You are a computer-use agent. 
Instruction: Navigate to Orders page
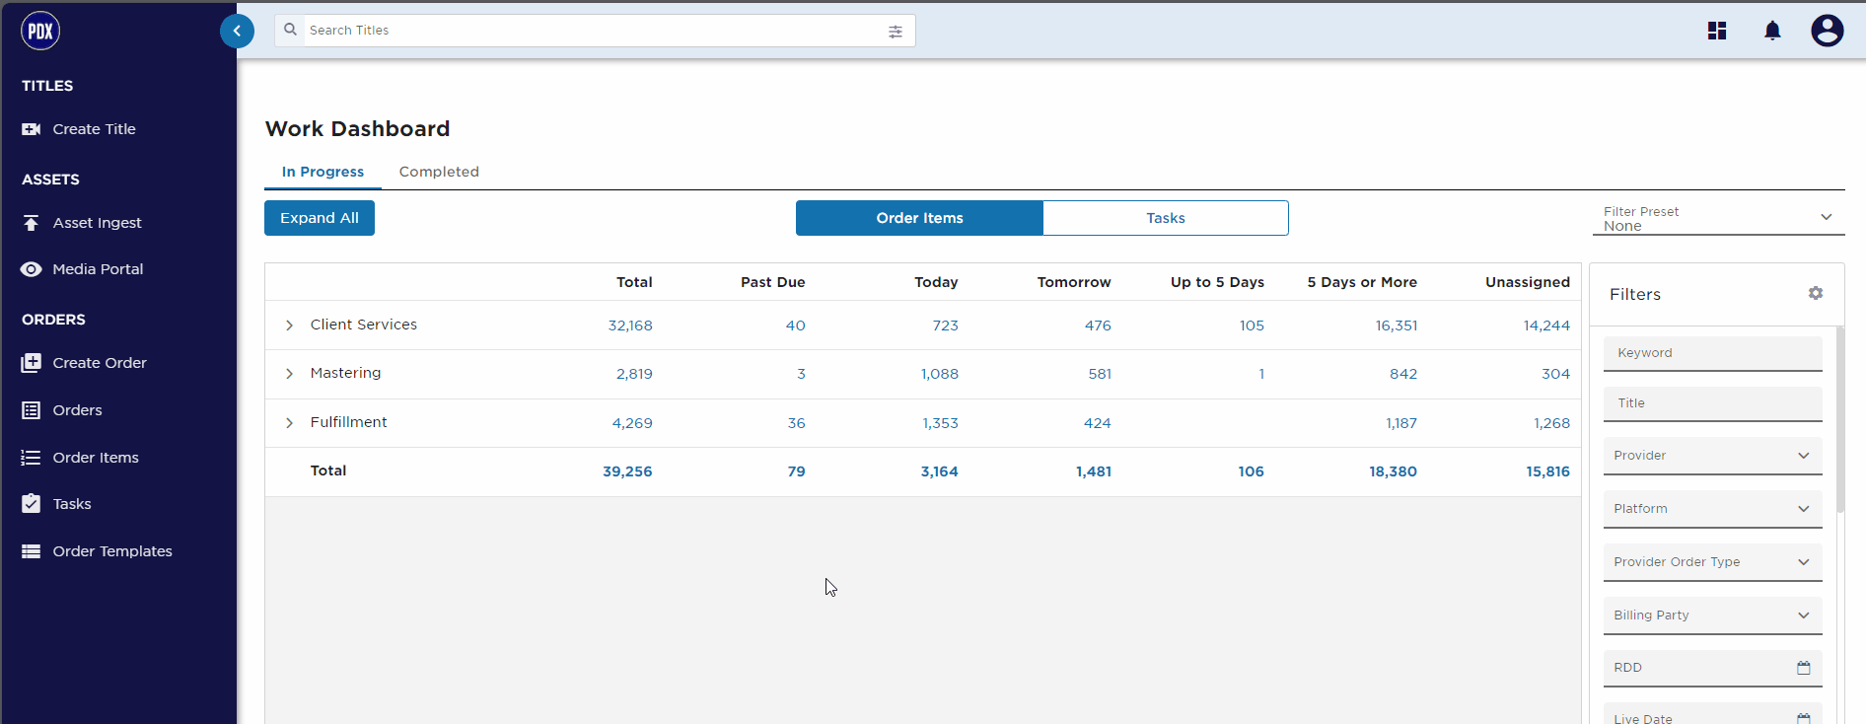point(77,410)
